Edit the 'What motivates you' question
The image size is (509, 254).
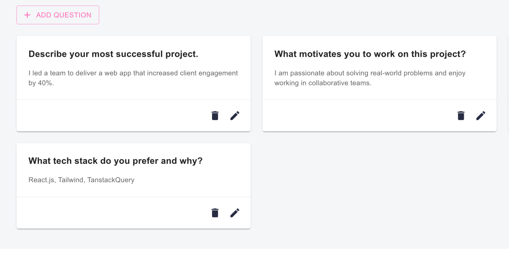tap(481, 116)
